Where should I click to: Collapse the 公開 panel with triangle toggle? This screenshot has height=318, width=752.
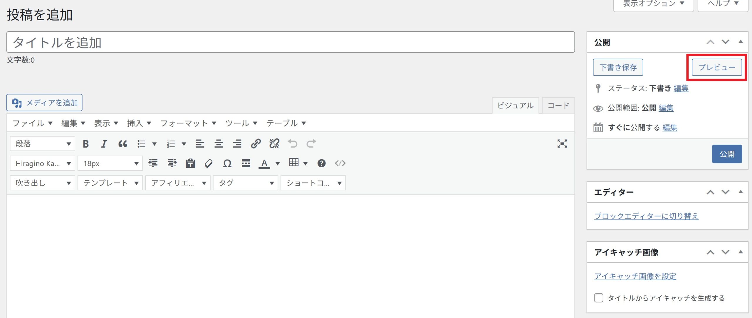coord(741,42)
